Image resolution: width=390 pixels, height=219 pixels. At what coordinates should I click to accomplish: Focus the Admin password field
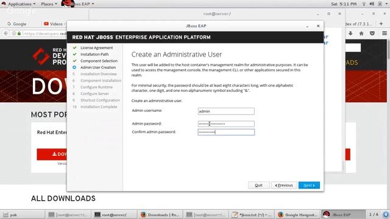(x=226, y=123)
